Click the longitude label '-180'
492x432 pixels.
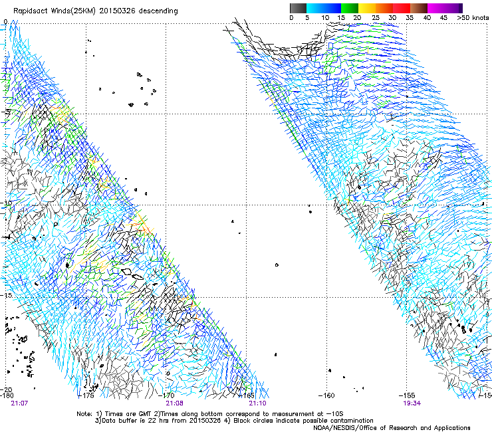(7, 395)
